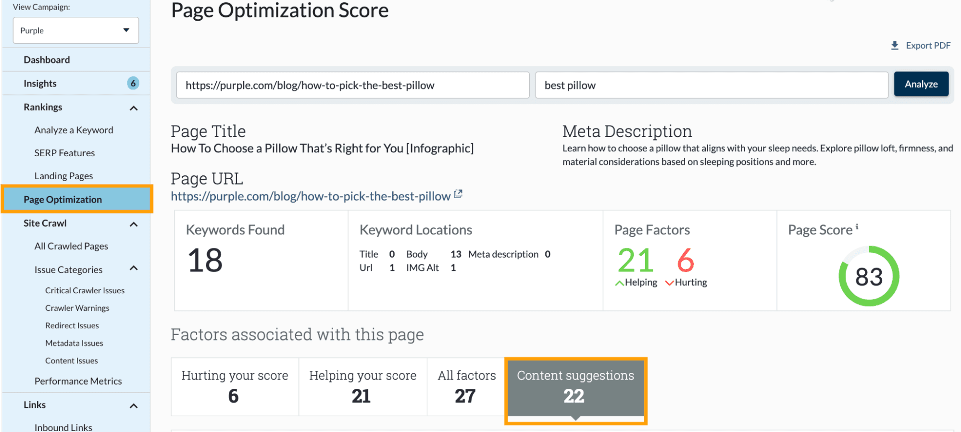Open the Helping your score tab
Image resolution: width=961 pixels, height=432 pixels.
tap(362, 386)
